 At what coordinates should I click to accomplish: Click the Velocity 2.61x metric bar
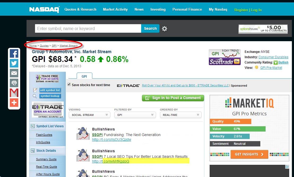[x=230, y=136]
